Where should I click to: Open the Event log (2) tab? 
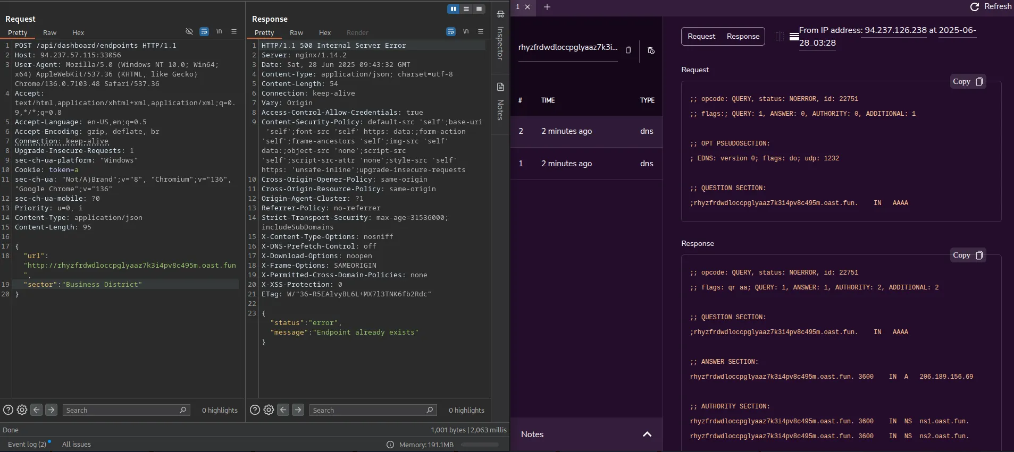coord(27,445)
